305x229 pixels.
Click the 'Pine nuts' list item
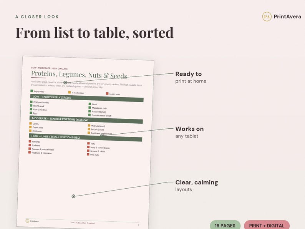(93, 155)
